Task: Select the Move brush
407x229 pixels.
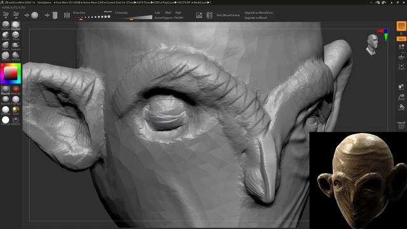Action: [6, 45]
